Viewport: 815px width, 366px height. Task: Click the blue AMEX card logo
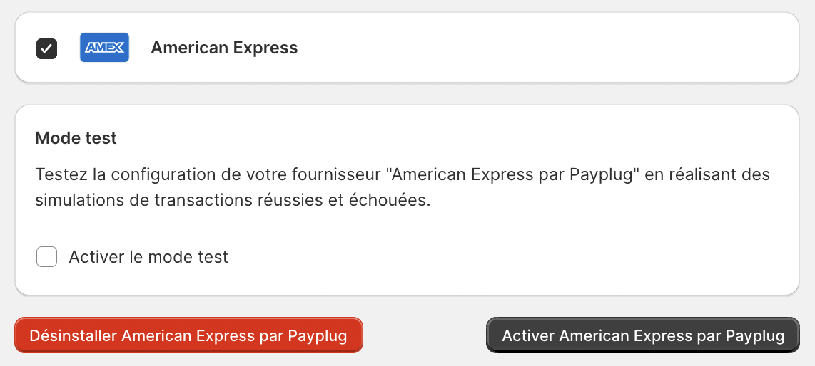(x=104, y=47)
